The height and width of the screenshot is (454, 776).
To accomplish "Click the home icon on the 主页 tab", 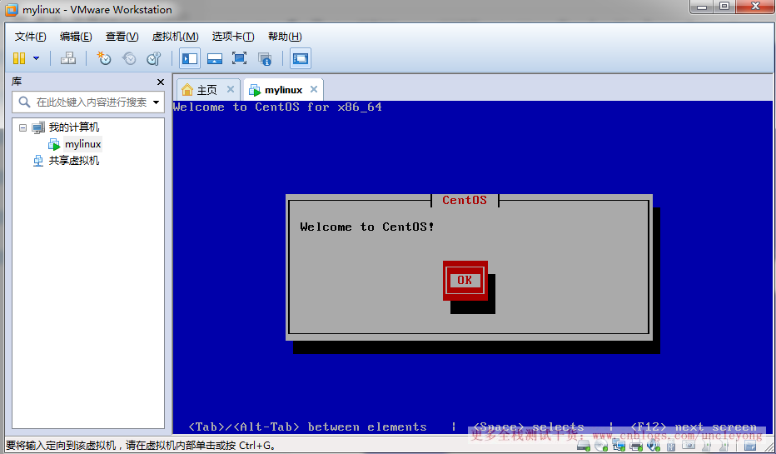I will (187, 90).
